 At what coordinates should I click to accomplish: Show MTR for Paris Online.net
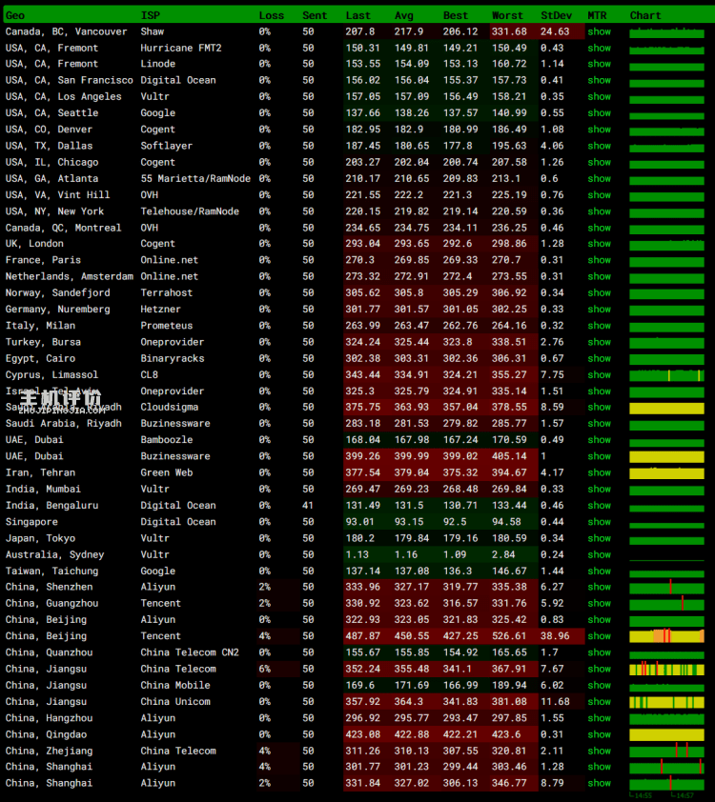(599, 260)
